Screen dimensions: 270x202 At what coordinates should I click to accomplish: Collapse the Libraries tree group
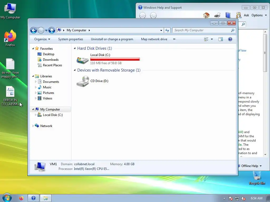pyautogui.click(x=33, y=76)
